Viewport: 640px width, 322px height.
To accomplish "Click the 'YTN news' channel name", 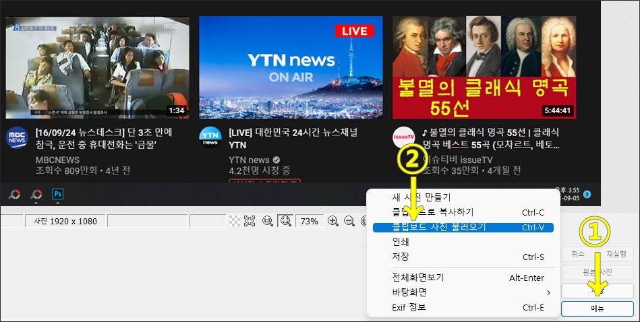I will (249, 160).
